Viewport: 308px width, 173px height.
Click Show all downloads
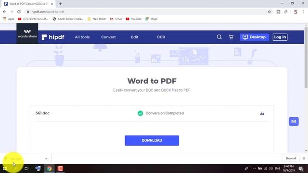pos(291,158)
